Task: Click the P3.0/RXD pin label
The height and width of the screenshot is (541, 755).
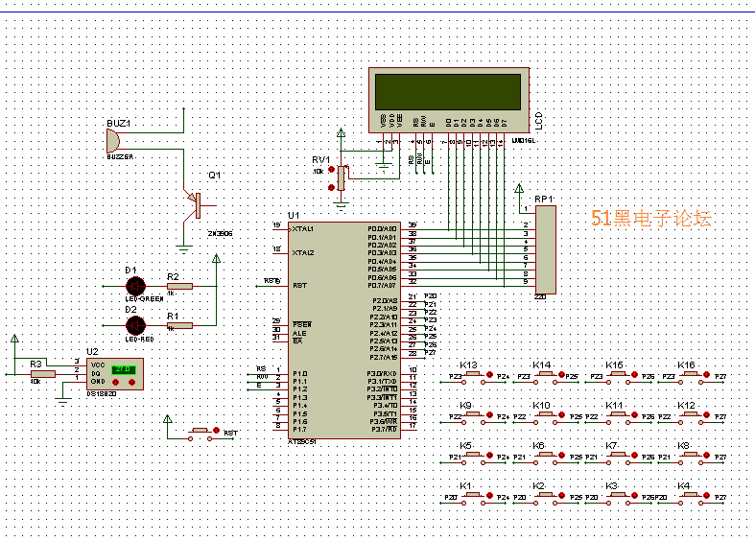Action: tap(382, 373)
